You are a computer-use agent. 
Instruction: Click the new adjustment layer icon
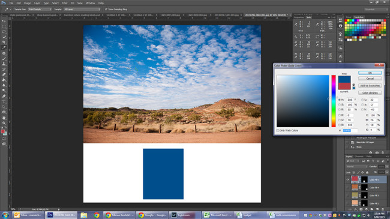tap(367, 209)
